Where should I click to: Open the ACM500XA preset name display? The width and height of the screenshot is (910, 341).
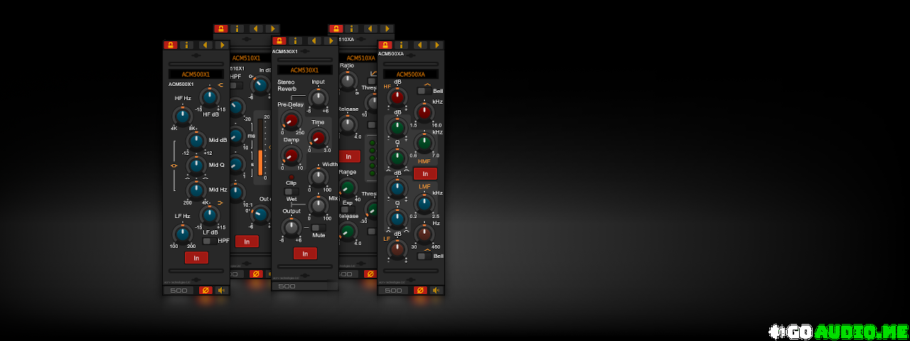coord(411,74)
